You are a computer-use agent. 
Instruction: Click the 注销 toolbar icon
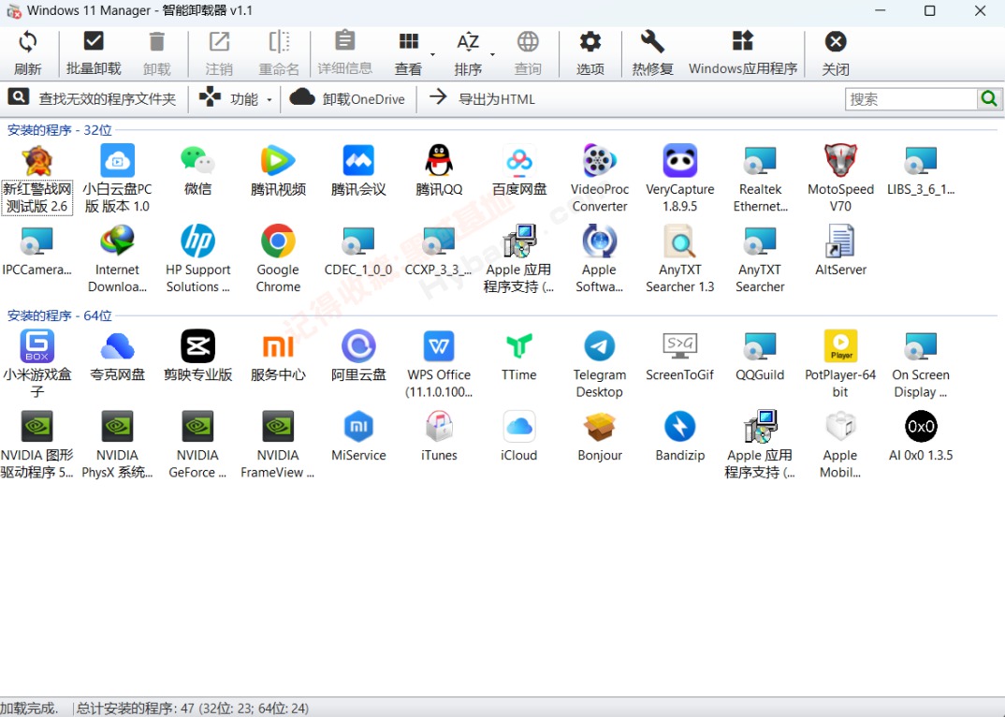tap(219, 42)
